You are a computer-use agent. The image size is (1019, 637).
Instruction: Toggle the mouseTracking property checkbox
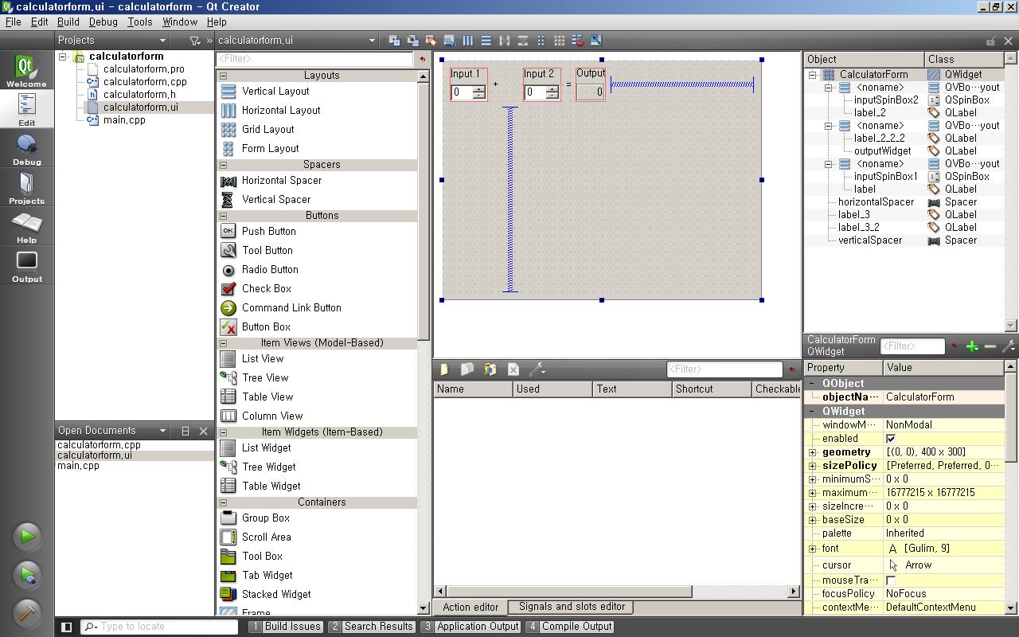(x=891, y=580)
